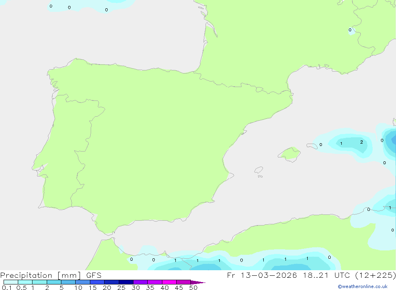Click the above-50 mm legend arrow tip
Image resolution: width=396 pixels, height=290 pixels.
[x=198, y=282]
